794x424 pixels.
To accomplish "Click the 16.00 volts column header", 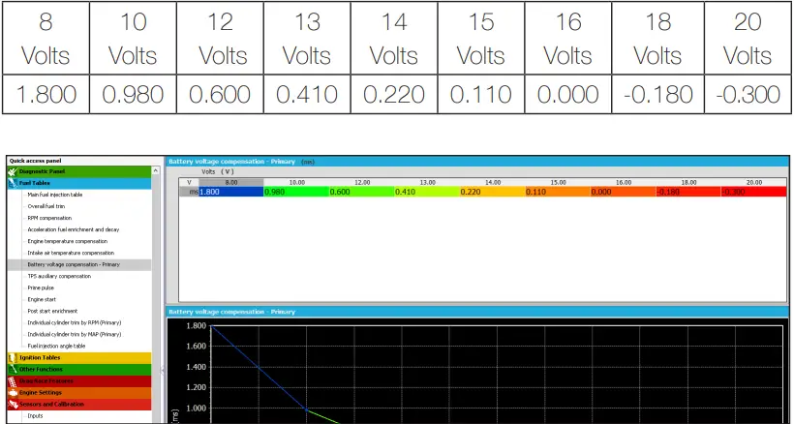I will coord(623,183).
